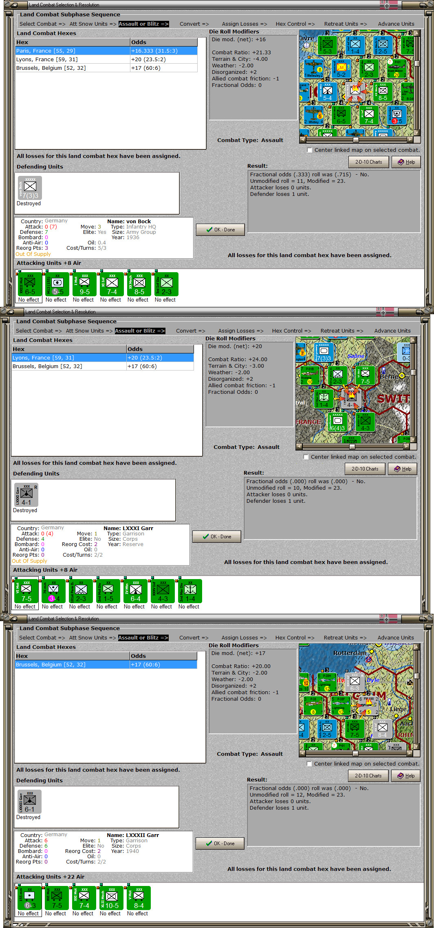This screenshot has width=434, height=928.
Task: Enable center linked map in Lyons window
Action: click(x=306, y=457)
